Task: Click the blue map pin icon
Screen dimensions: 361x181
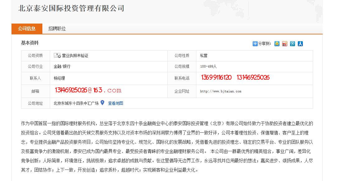Action: click(x=102, y=103)
